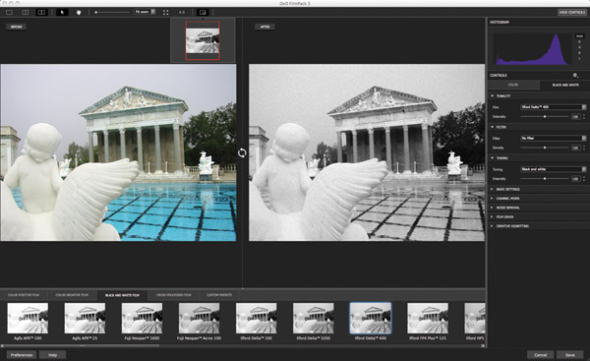
Task: Open Toning dropdown (Black and white)
Action: click(x=553, y=169)
